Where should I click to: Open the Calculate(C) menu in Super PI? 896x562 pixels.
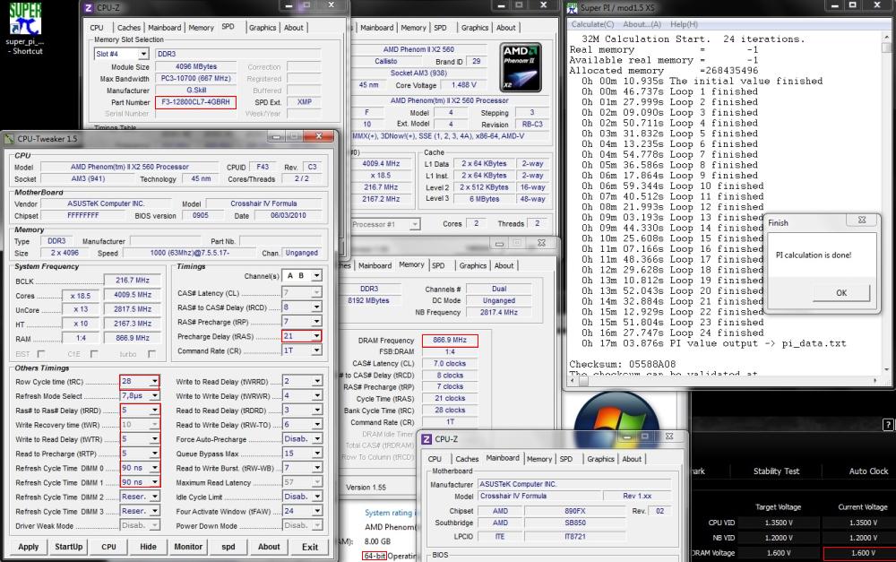point(592,24)
